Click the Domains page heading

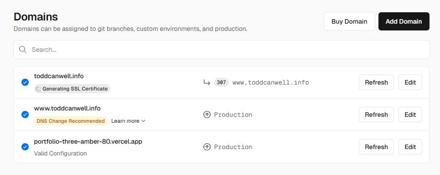coord(36,17)
